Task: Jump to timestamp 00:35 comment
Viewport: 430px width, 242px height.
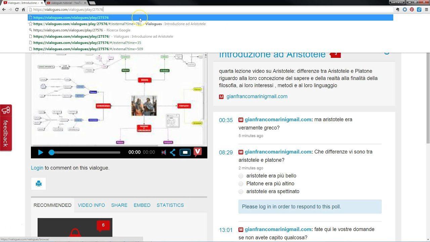Action: [x=226, y=120]
